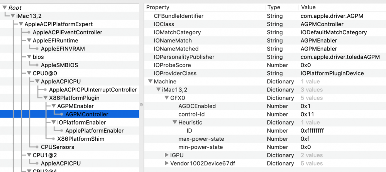This screenshot has width=386, height=172.
Task: Select the AppleEFINVRAM tree item
Action: point(63,49)
